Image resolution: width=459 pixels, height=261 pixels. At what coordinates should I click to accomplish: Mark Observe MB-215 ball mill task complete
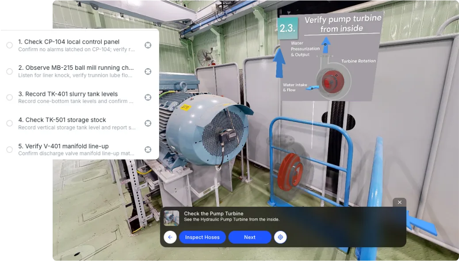point(10,71)
